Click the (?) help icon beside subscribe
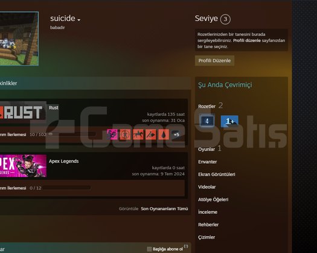317x253 pixels. (186, 246)
